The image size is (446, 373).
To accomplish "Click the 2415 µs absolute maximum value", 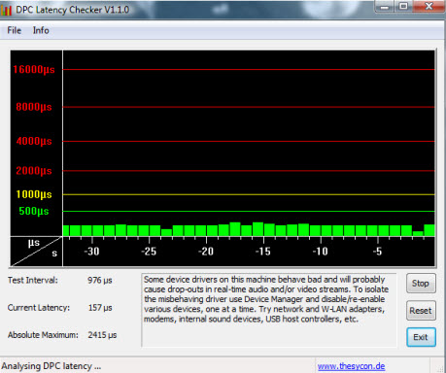I will click(x=102, y=335).
